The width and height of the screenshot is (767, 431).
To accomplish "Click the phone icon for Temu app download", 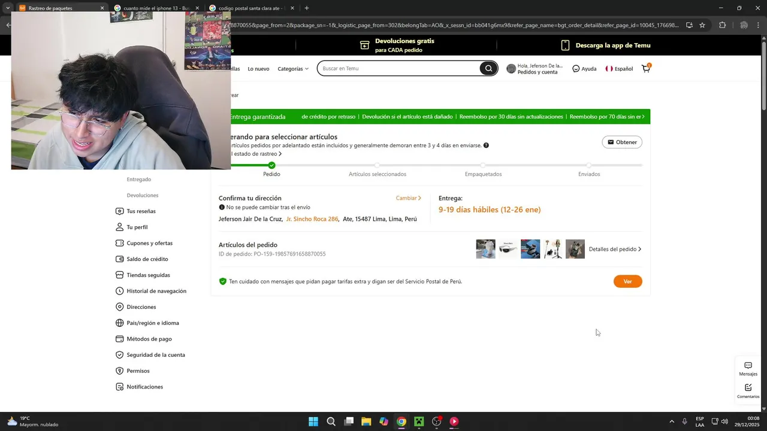I will point(565,45).
